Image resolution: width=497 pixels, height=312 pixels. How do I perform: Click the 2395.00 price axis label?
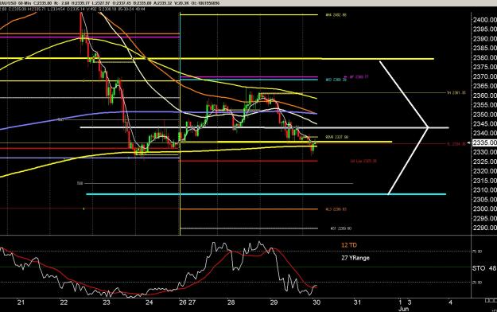tap(484, 29)
